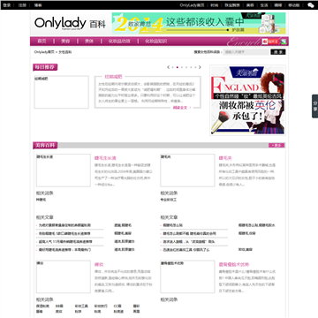The width and height of the screenshot is (318, 318).
Task: Click the CC霜 related term
Action: (117, 306)
